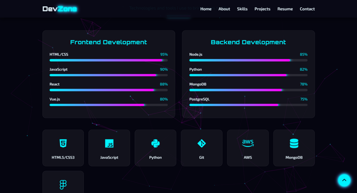
Task: Click the 78% value text
Action: (x=304, y=84)
